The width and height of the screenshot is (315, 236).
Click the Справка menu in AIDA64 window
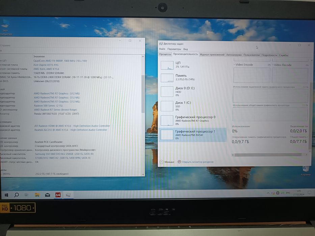coord(5,46)
